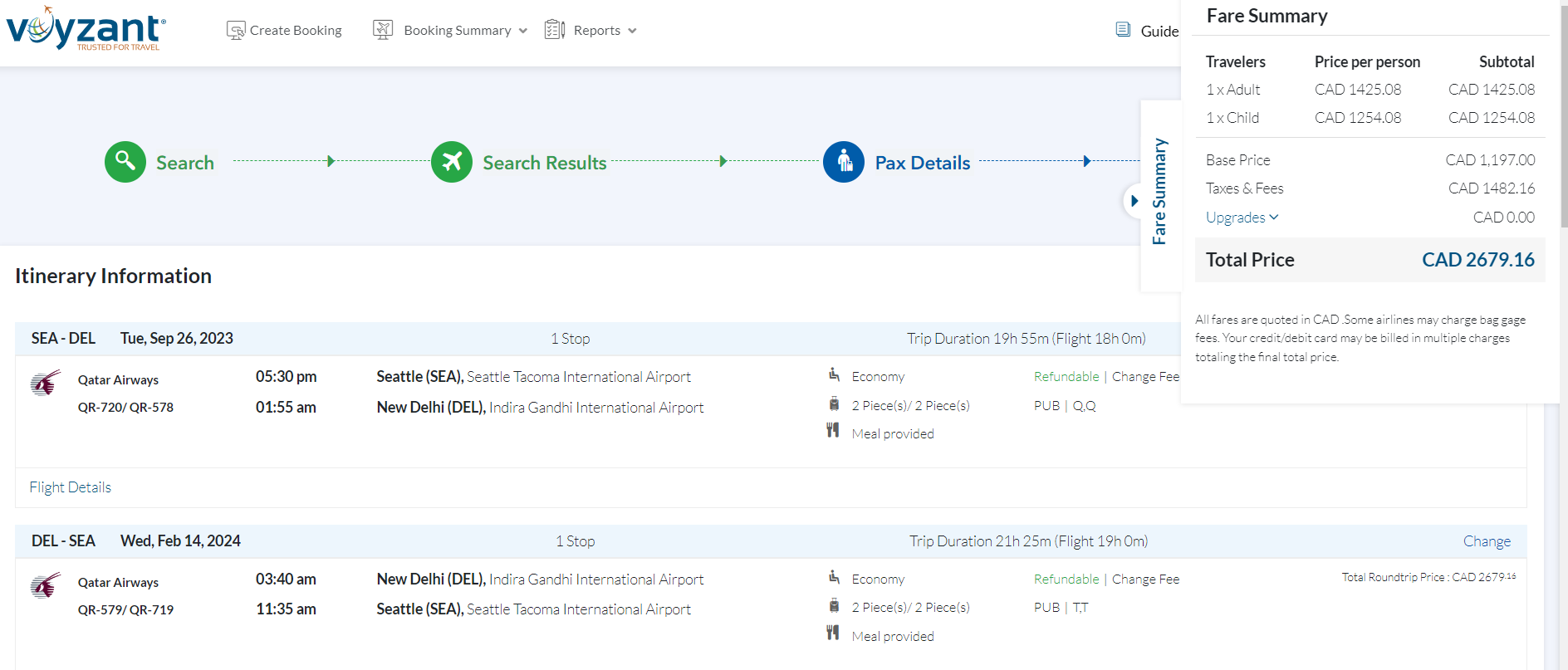Click the Search Results airplane step icon
Image resolution: width=1568 pixels, height=670 pixels.
[x=452, y=161]
